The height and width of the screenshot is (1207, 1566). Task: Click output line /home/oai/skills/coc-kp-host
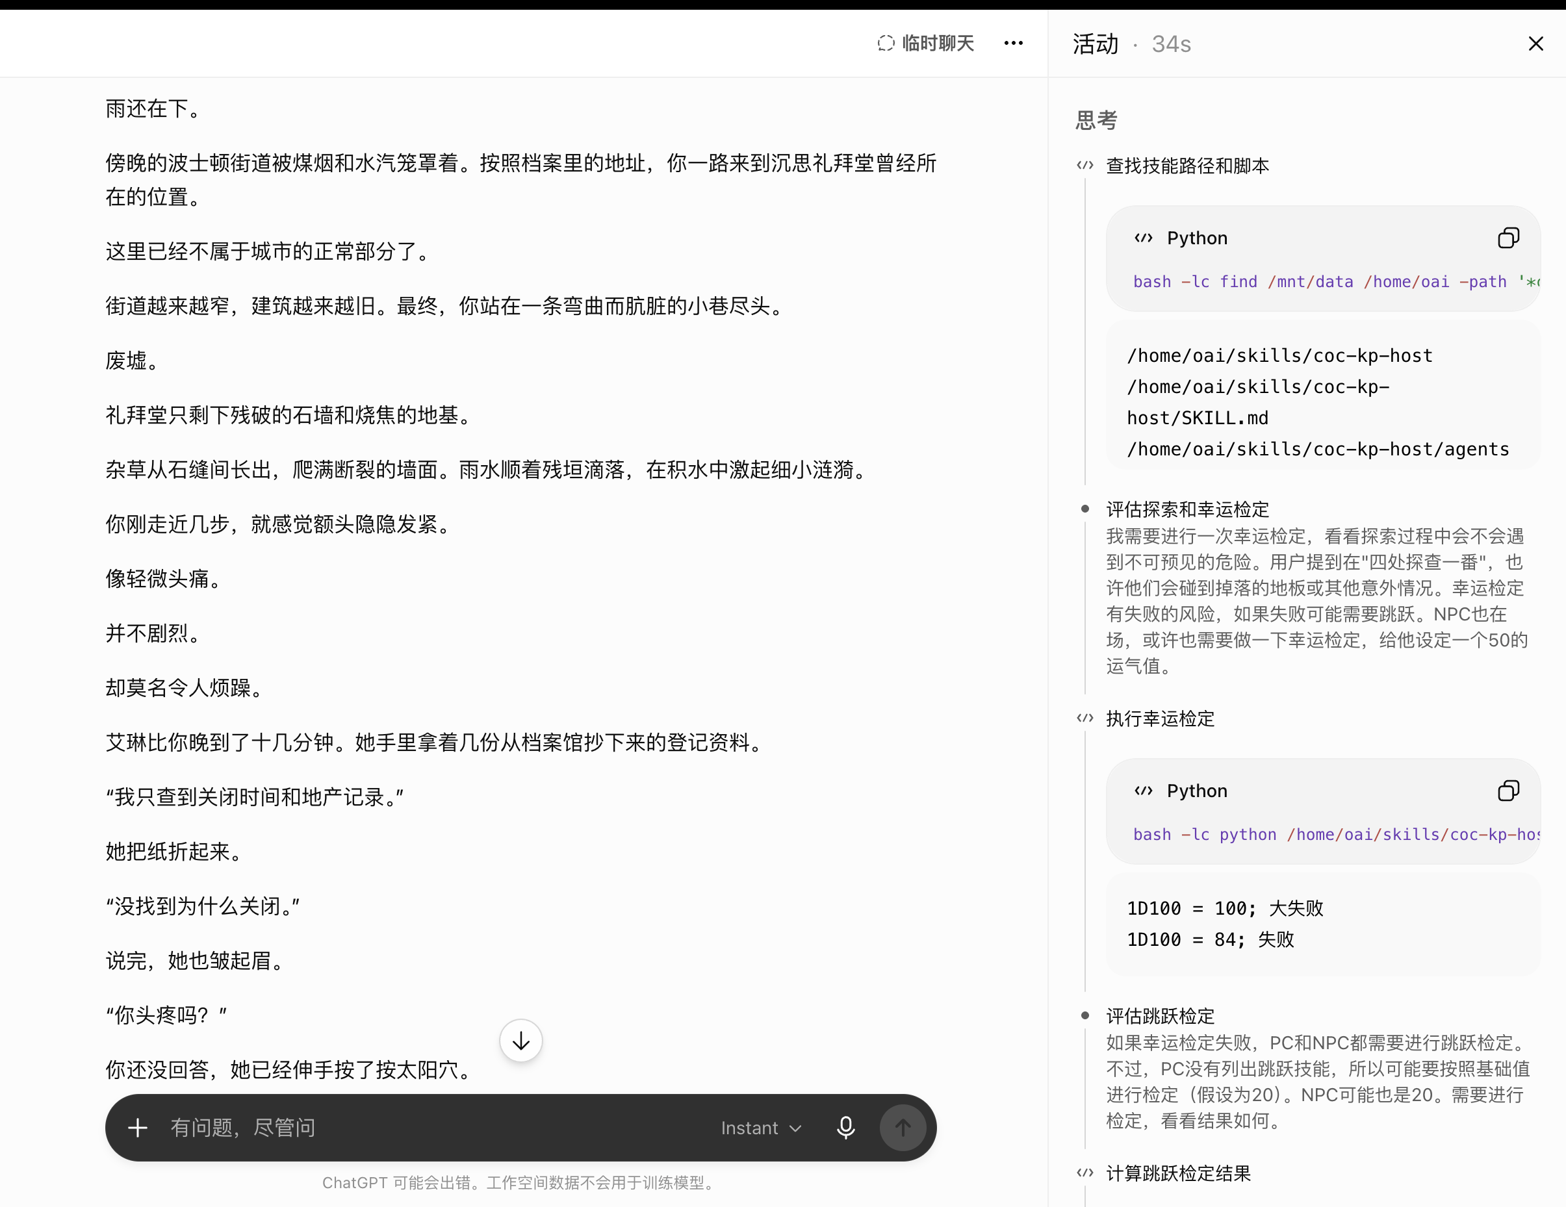[x=1279, y=355]
